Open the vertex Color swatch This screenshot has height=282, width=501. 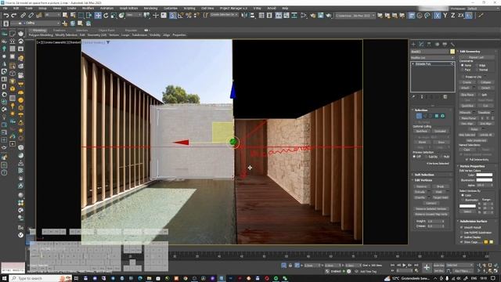(x=485, y=175)
